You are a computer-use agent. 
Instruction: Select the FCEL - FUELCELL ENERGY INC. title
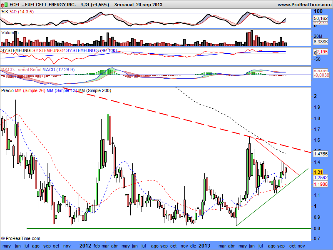(43, 5)
